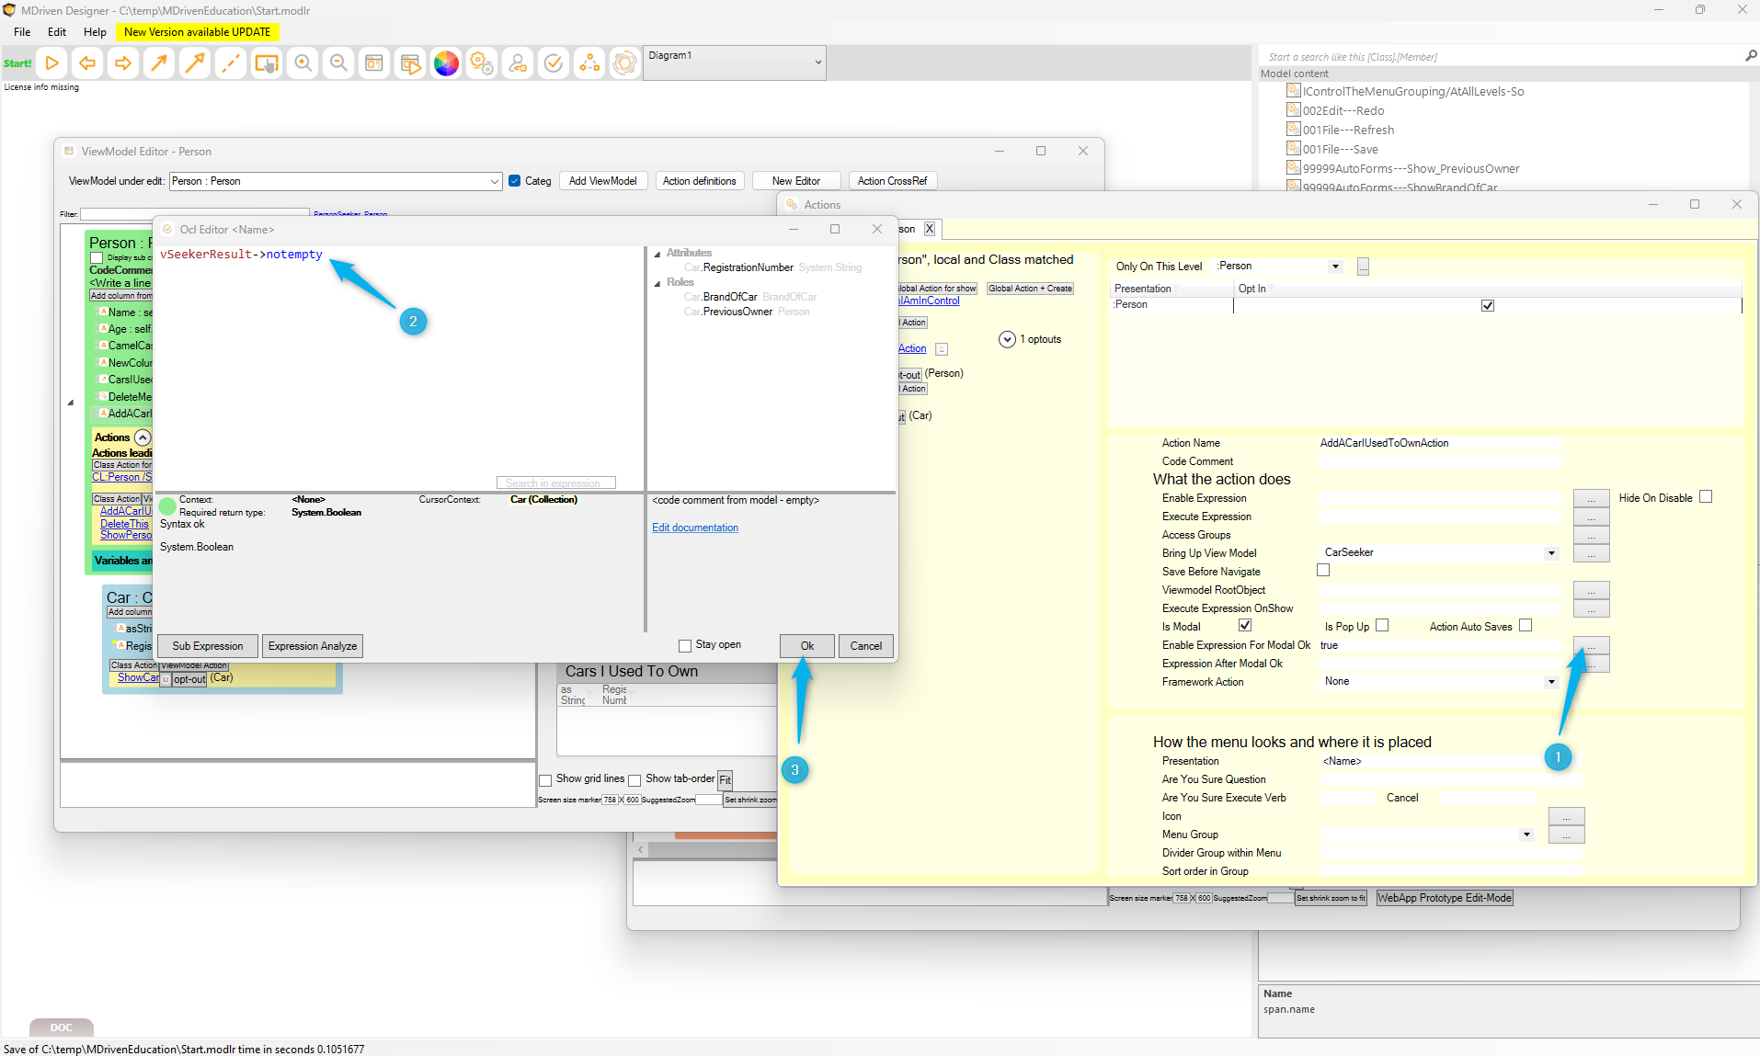Image resolution: width=1760 pixels, height=1056 pixels.
Task: Click the search magnifier icon in model search
Action: click(1751, 56)
